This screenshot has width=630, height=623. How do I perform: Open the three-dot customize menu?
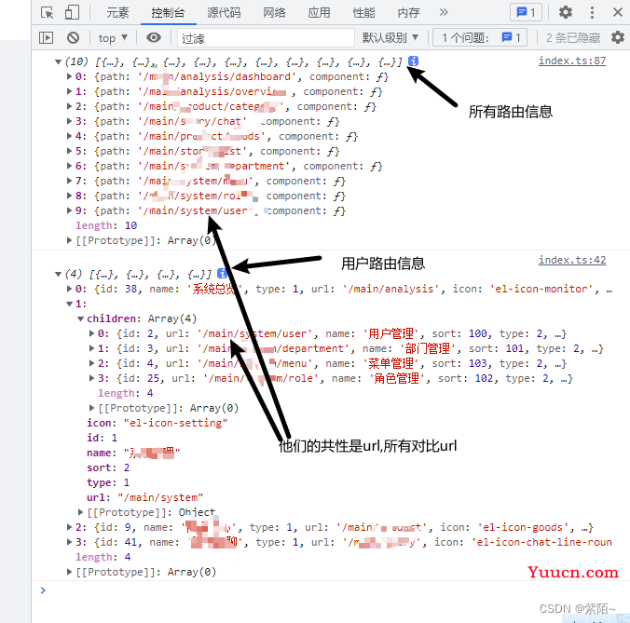[592, 12]
